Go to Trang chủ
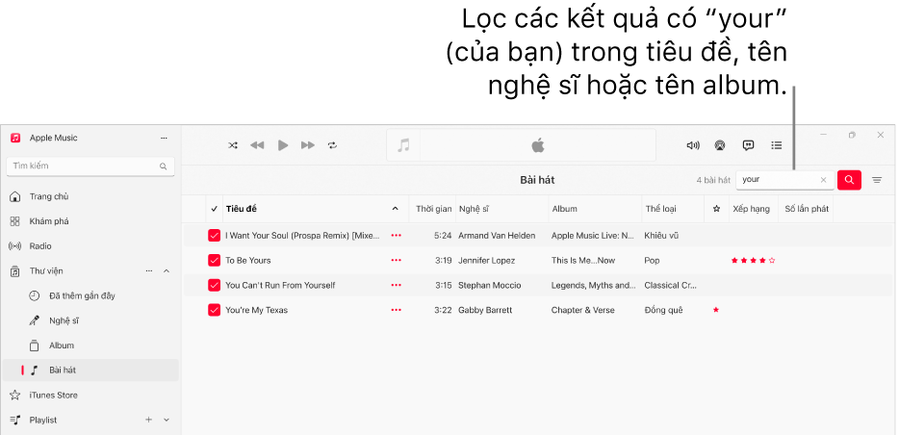The image size is (899, 435). pyautogui.click(x=49, y=196)
